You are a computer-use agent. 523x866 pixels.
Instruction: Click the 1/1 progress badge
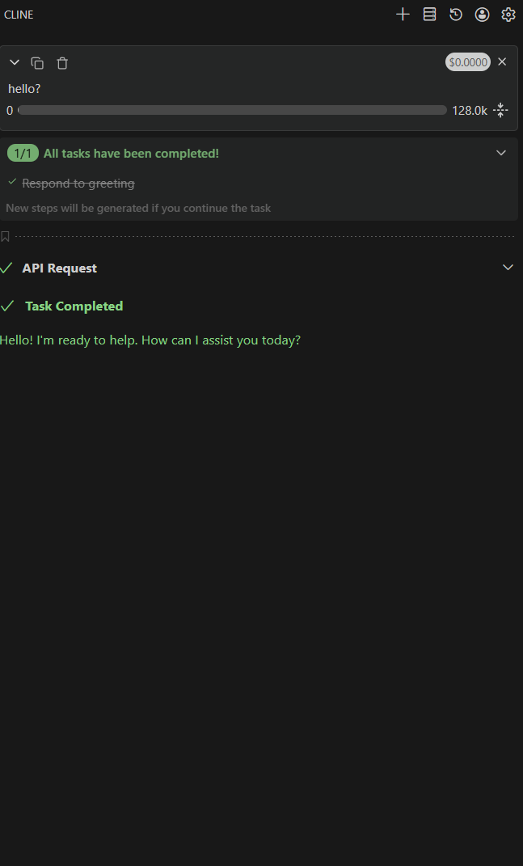(23, 153)
